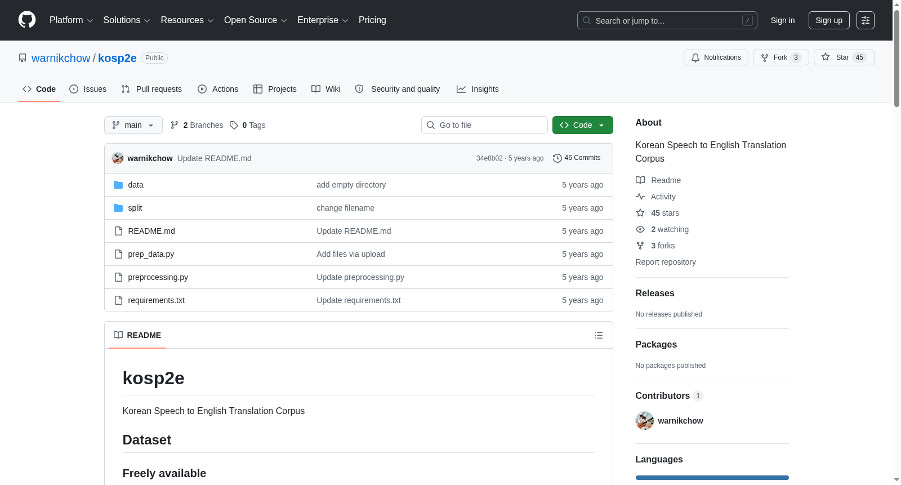This screenshot has height=485, width=901.
Task: Switch to the Wiki tab
Action: [x=326, y=89]
